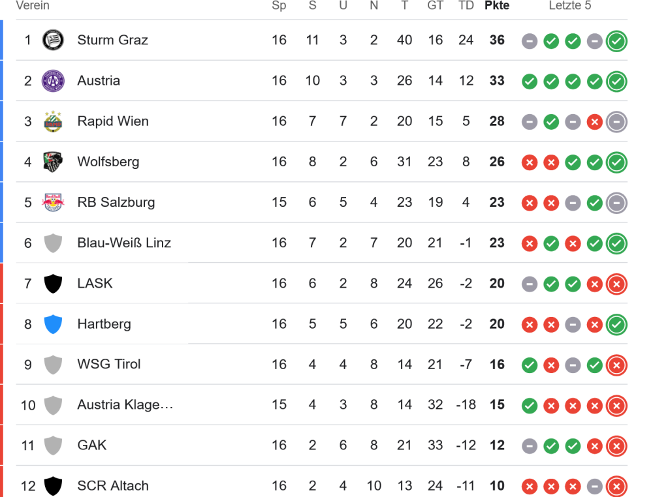Click the Sturm Graz club crest
The image size is (653, 497).
click(54, 40)
